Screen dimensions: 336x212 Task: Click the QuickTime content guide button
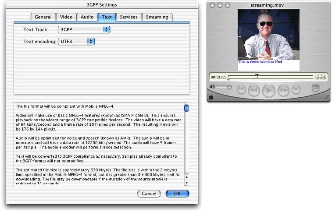pyautogui.click(x=316, y=87)
